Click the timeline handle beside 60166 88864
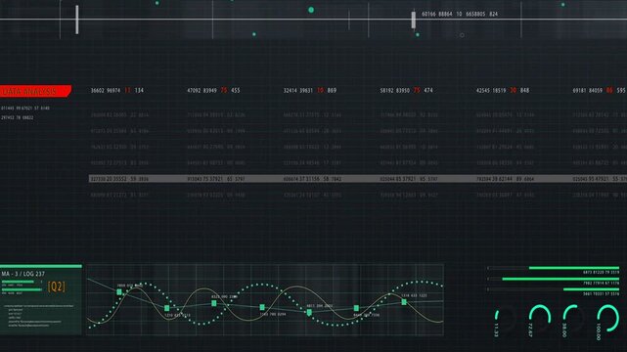 [414, 20]
